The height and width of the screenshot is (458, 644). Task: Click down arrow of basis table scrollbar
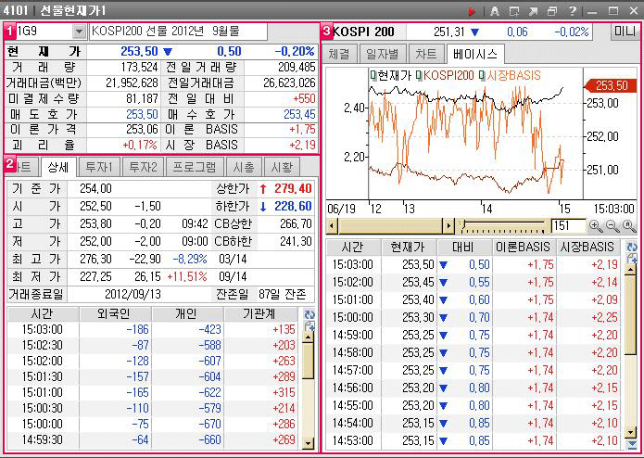[x=630, y=432]
